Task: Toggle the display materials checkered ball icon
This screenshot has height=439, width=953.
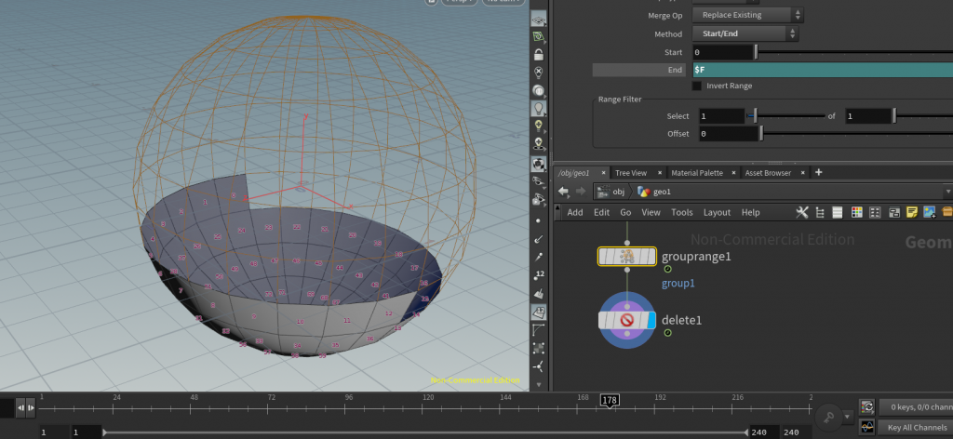Action: pos(539,164)
